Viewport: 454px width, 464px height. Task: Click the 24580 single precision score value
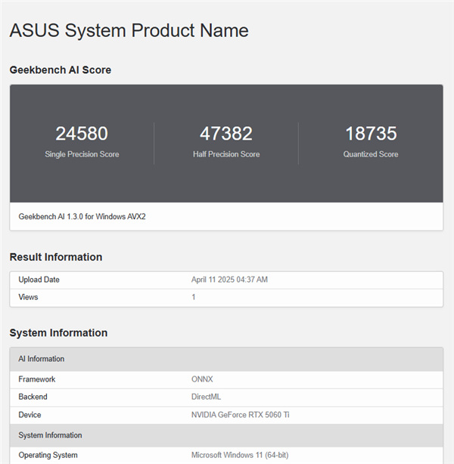(82, 134)
